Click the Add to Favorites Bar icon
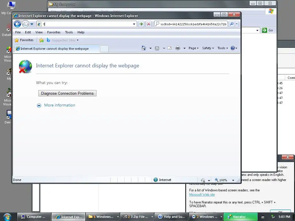 click(41, 40)
